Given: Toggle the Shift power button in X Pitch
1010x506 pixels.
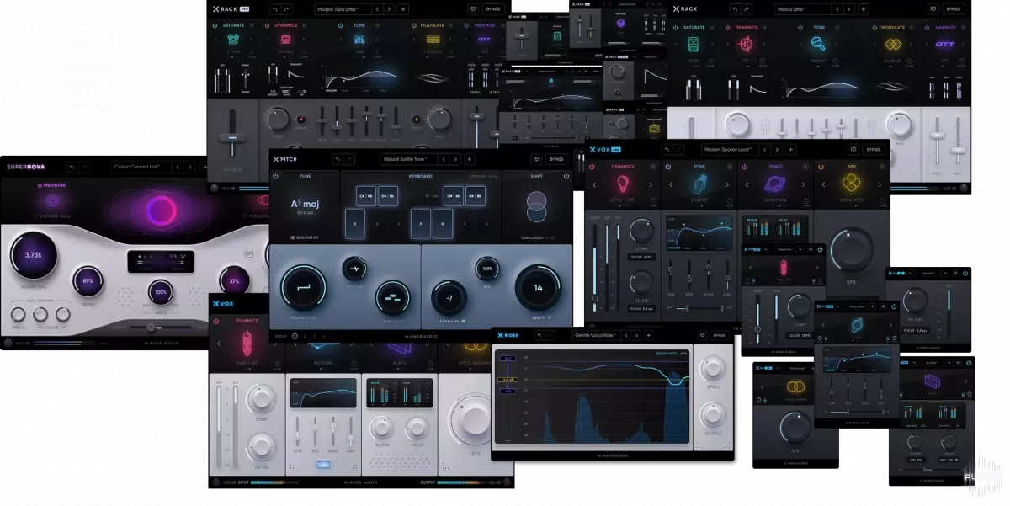Looking at the screenshot, I should click(566, 177).
